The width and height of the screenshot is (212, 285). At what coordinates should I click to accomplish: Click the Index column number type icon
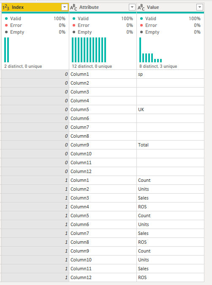coord(6,7)
